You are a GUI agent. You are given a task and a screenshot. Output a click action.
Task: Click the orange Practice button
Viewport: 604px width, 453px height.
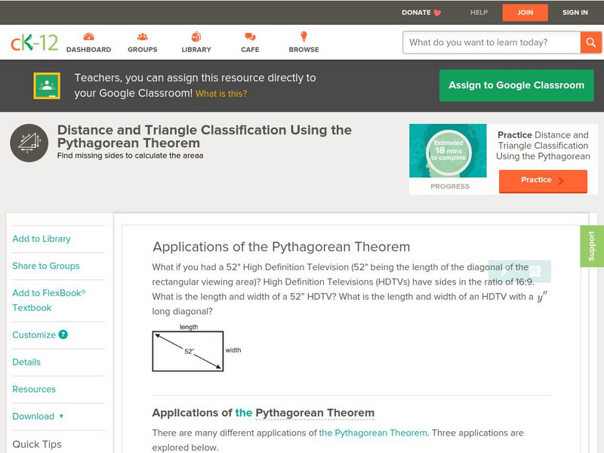click(x=543, y=180)
